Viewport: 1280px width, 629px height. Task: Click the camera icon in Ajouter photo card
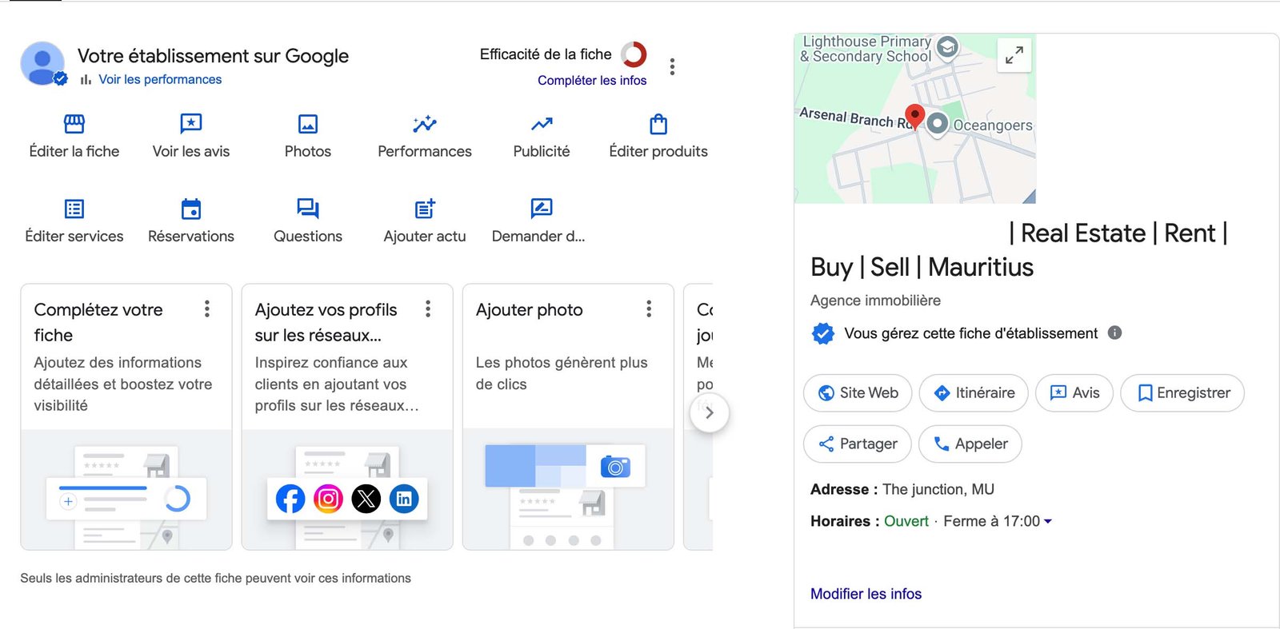tap(615, 467)
